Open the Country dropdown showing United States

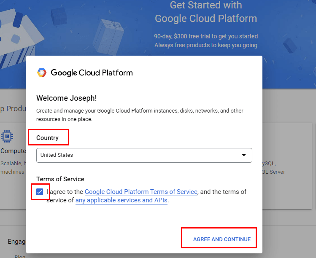[x=144, y=155]
